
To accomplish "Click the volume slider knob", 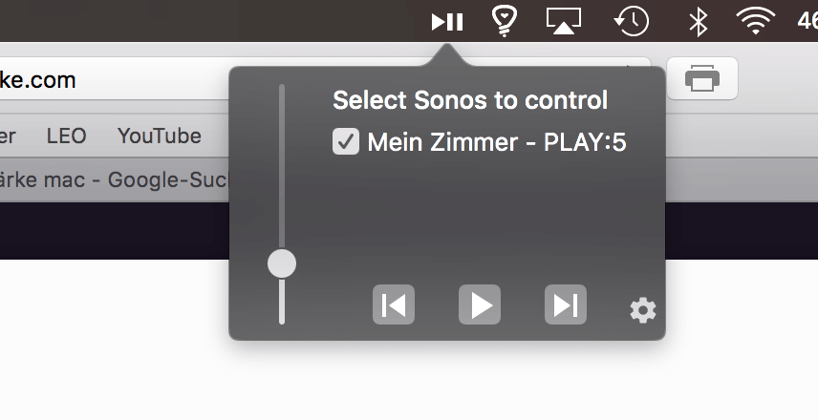I will click(x=282, y=263).
